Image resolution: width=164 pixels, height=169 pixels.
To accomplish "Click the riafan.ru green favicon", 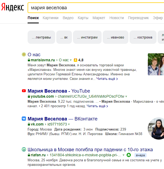I will (24, 149).
